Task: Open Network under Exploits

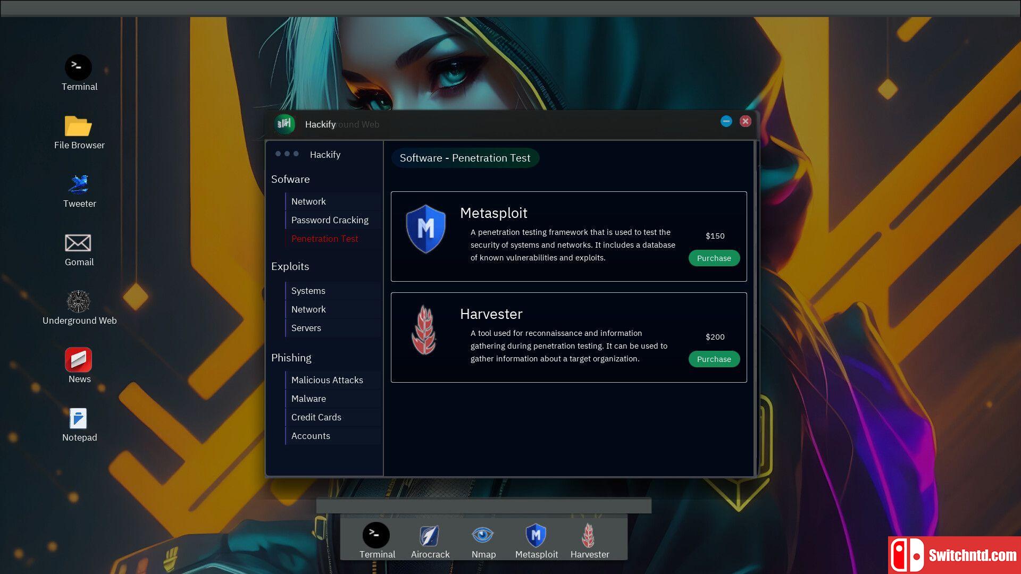Action: (333, 309)
